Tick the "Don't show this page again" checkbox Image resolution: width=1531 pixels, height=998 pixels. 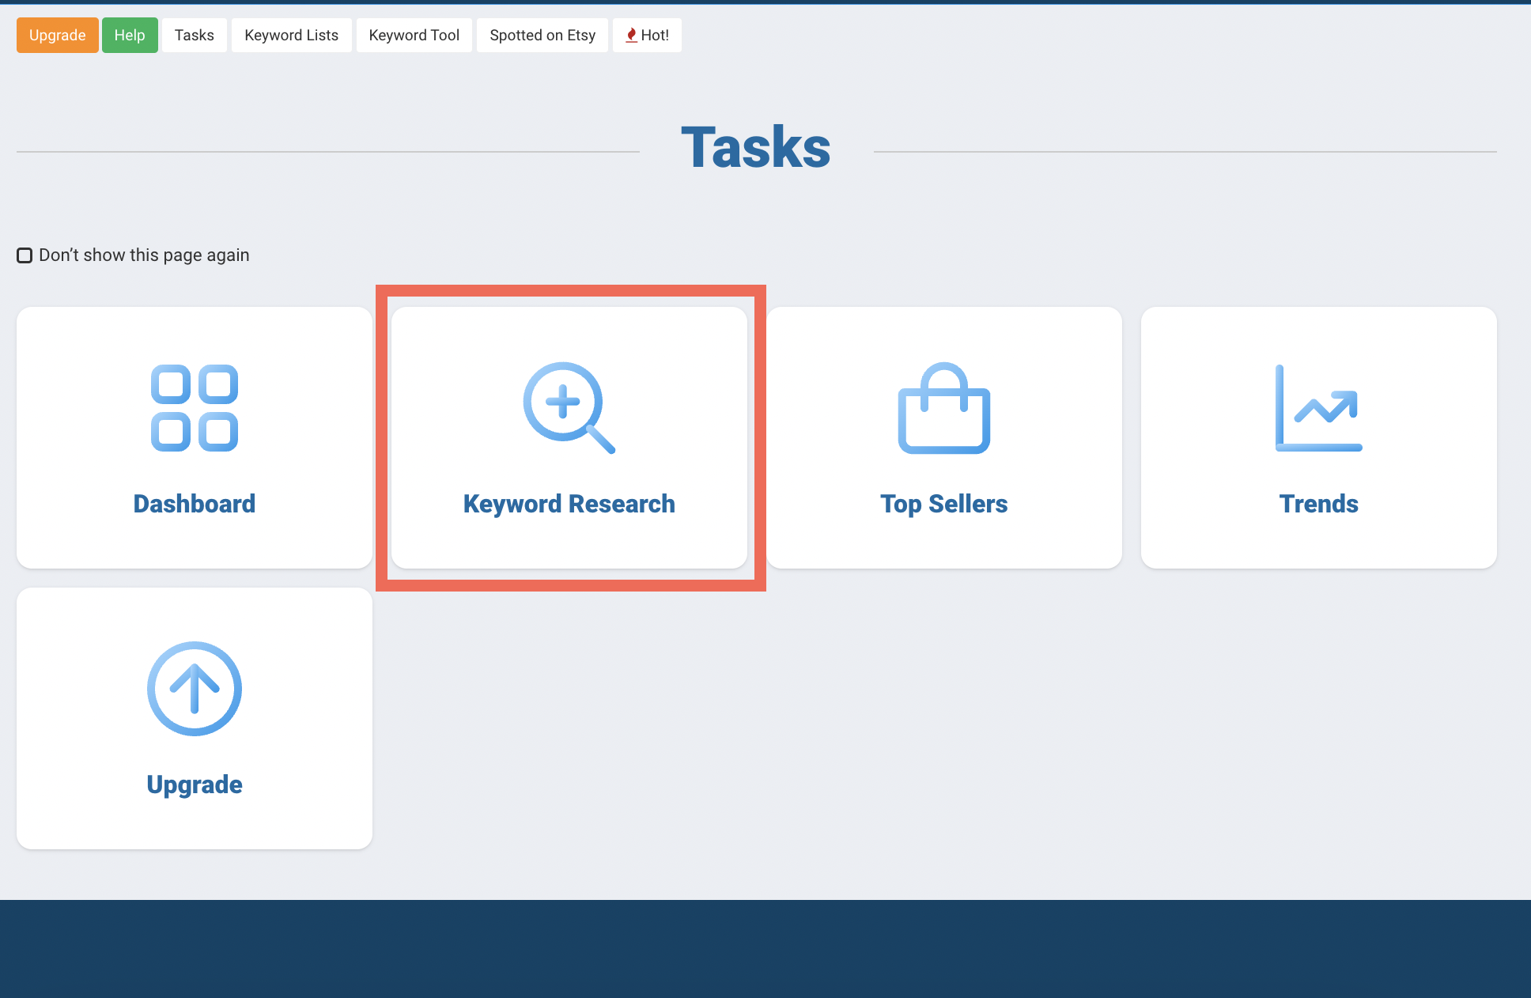25,255
